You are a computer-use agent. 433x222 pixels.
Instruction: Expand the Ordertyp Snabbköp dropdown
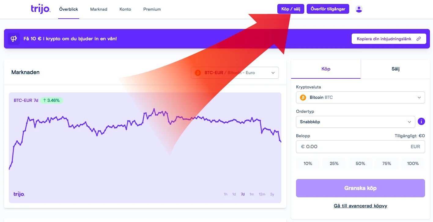[x=409, y=122]
